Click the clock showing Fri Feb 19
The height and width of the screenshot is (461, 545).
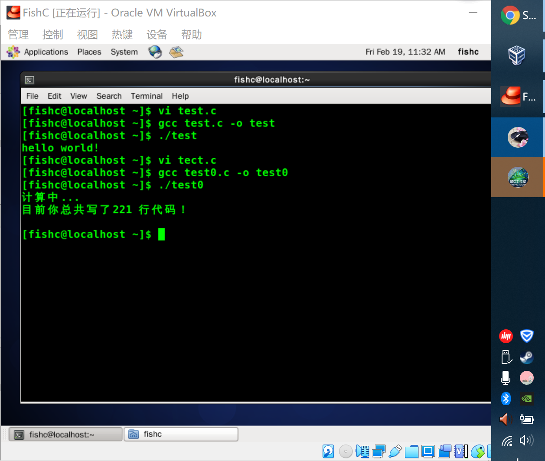coord(405,52)
